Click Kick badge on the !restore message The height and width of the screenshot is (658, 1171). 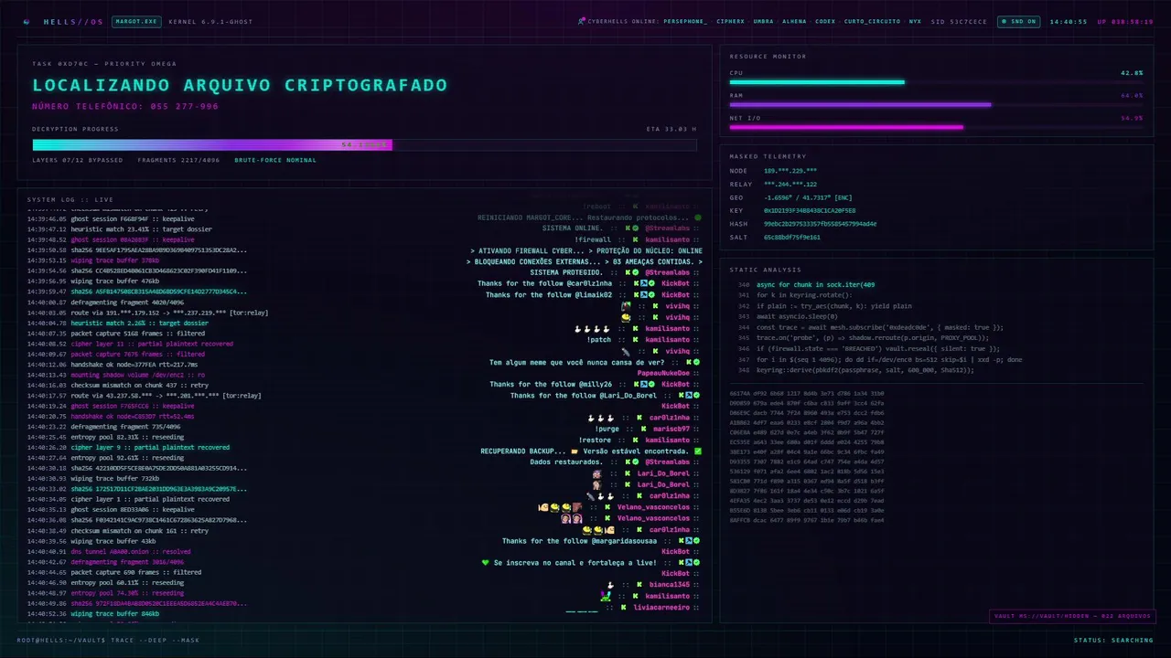point(635,440)
